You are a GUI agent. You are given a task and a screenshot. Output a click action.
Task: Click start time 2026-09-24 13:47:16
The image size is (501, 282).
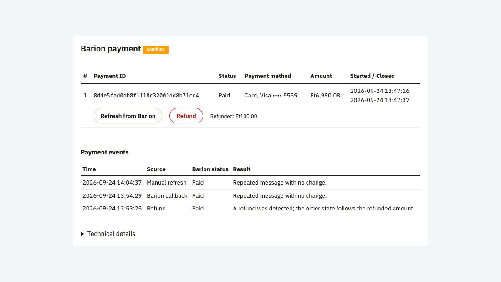pyautogui.click(x=379, y=91)
